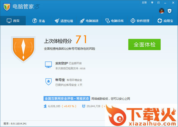Image resolution: width=178 pixels, height=127 pixels.
Task: Click the lightning icon on 杀毒 tab
Action: [x=35, y=21]
